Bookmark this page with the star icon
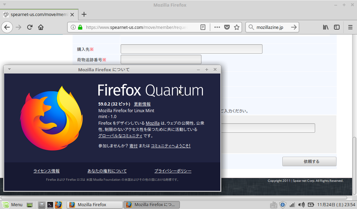This screenshot has width=357, height=209. [237, 27]
